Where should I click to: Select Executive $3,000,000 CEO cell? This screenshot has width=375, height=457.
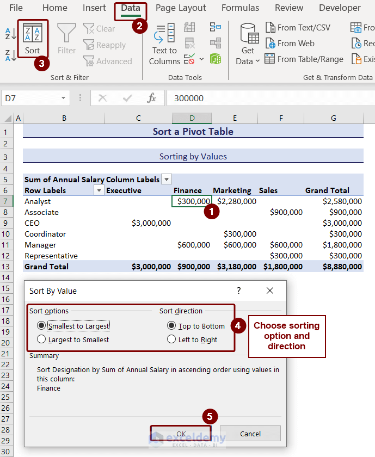click(138, 223)
